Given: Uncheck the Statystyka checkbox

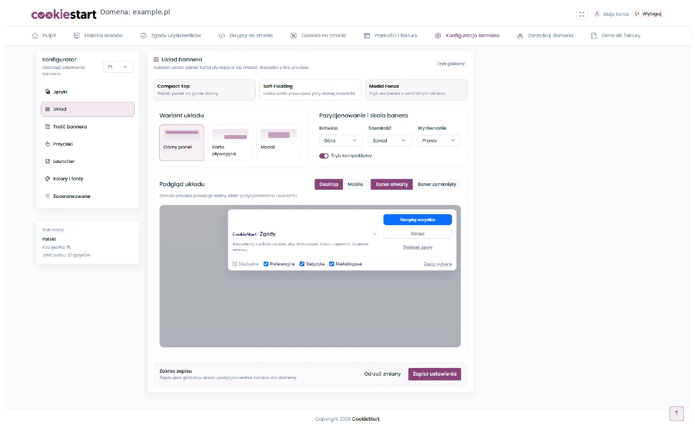Looking at the screenshot, I should click(x=301, y=264).
